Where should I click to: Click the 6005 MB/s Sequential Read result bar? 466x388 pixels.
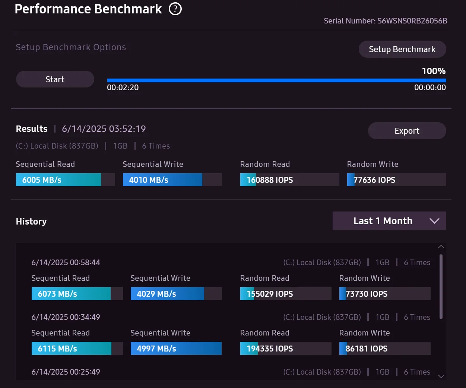[x=65, y=180]
